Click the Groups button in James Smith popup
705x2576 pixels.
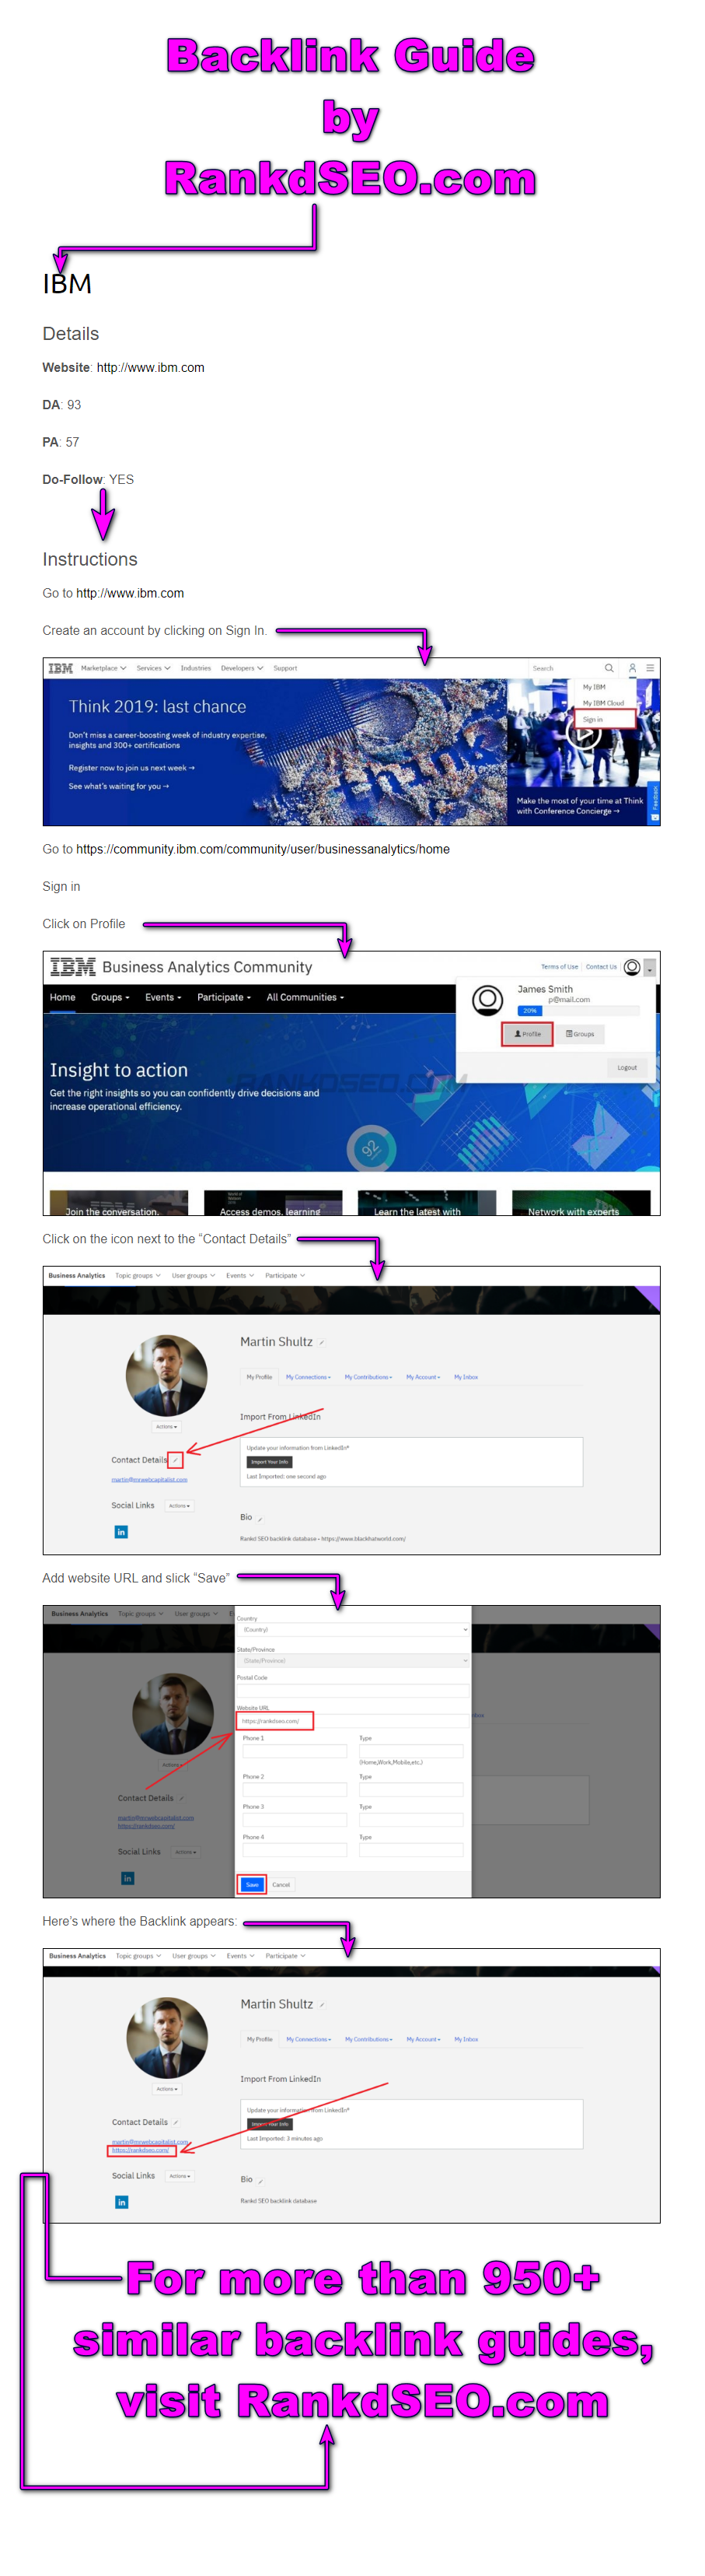click(x=580, y=1034)
